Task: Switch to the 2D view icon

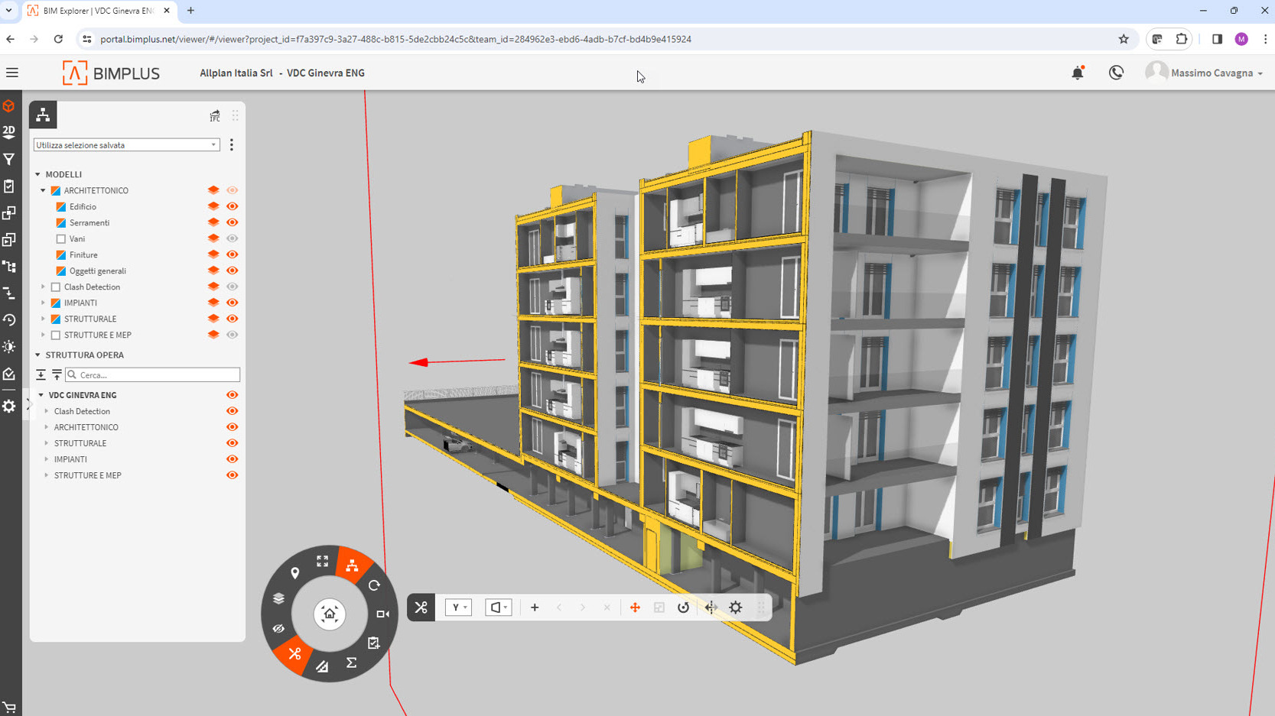Action: pos(9,131)
